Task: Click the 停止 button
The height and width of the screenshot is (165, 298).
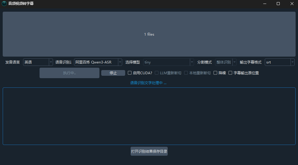Action: coord(113,73)
